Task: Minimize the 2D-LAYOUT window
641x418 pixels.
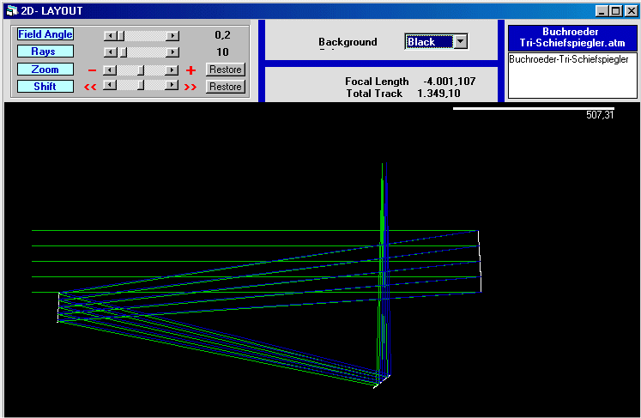Action: (601, 11)
